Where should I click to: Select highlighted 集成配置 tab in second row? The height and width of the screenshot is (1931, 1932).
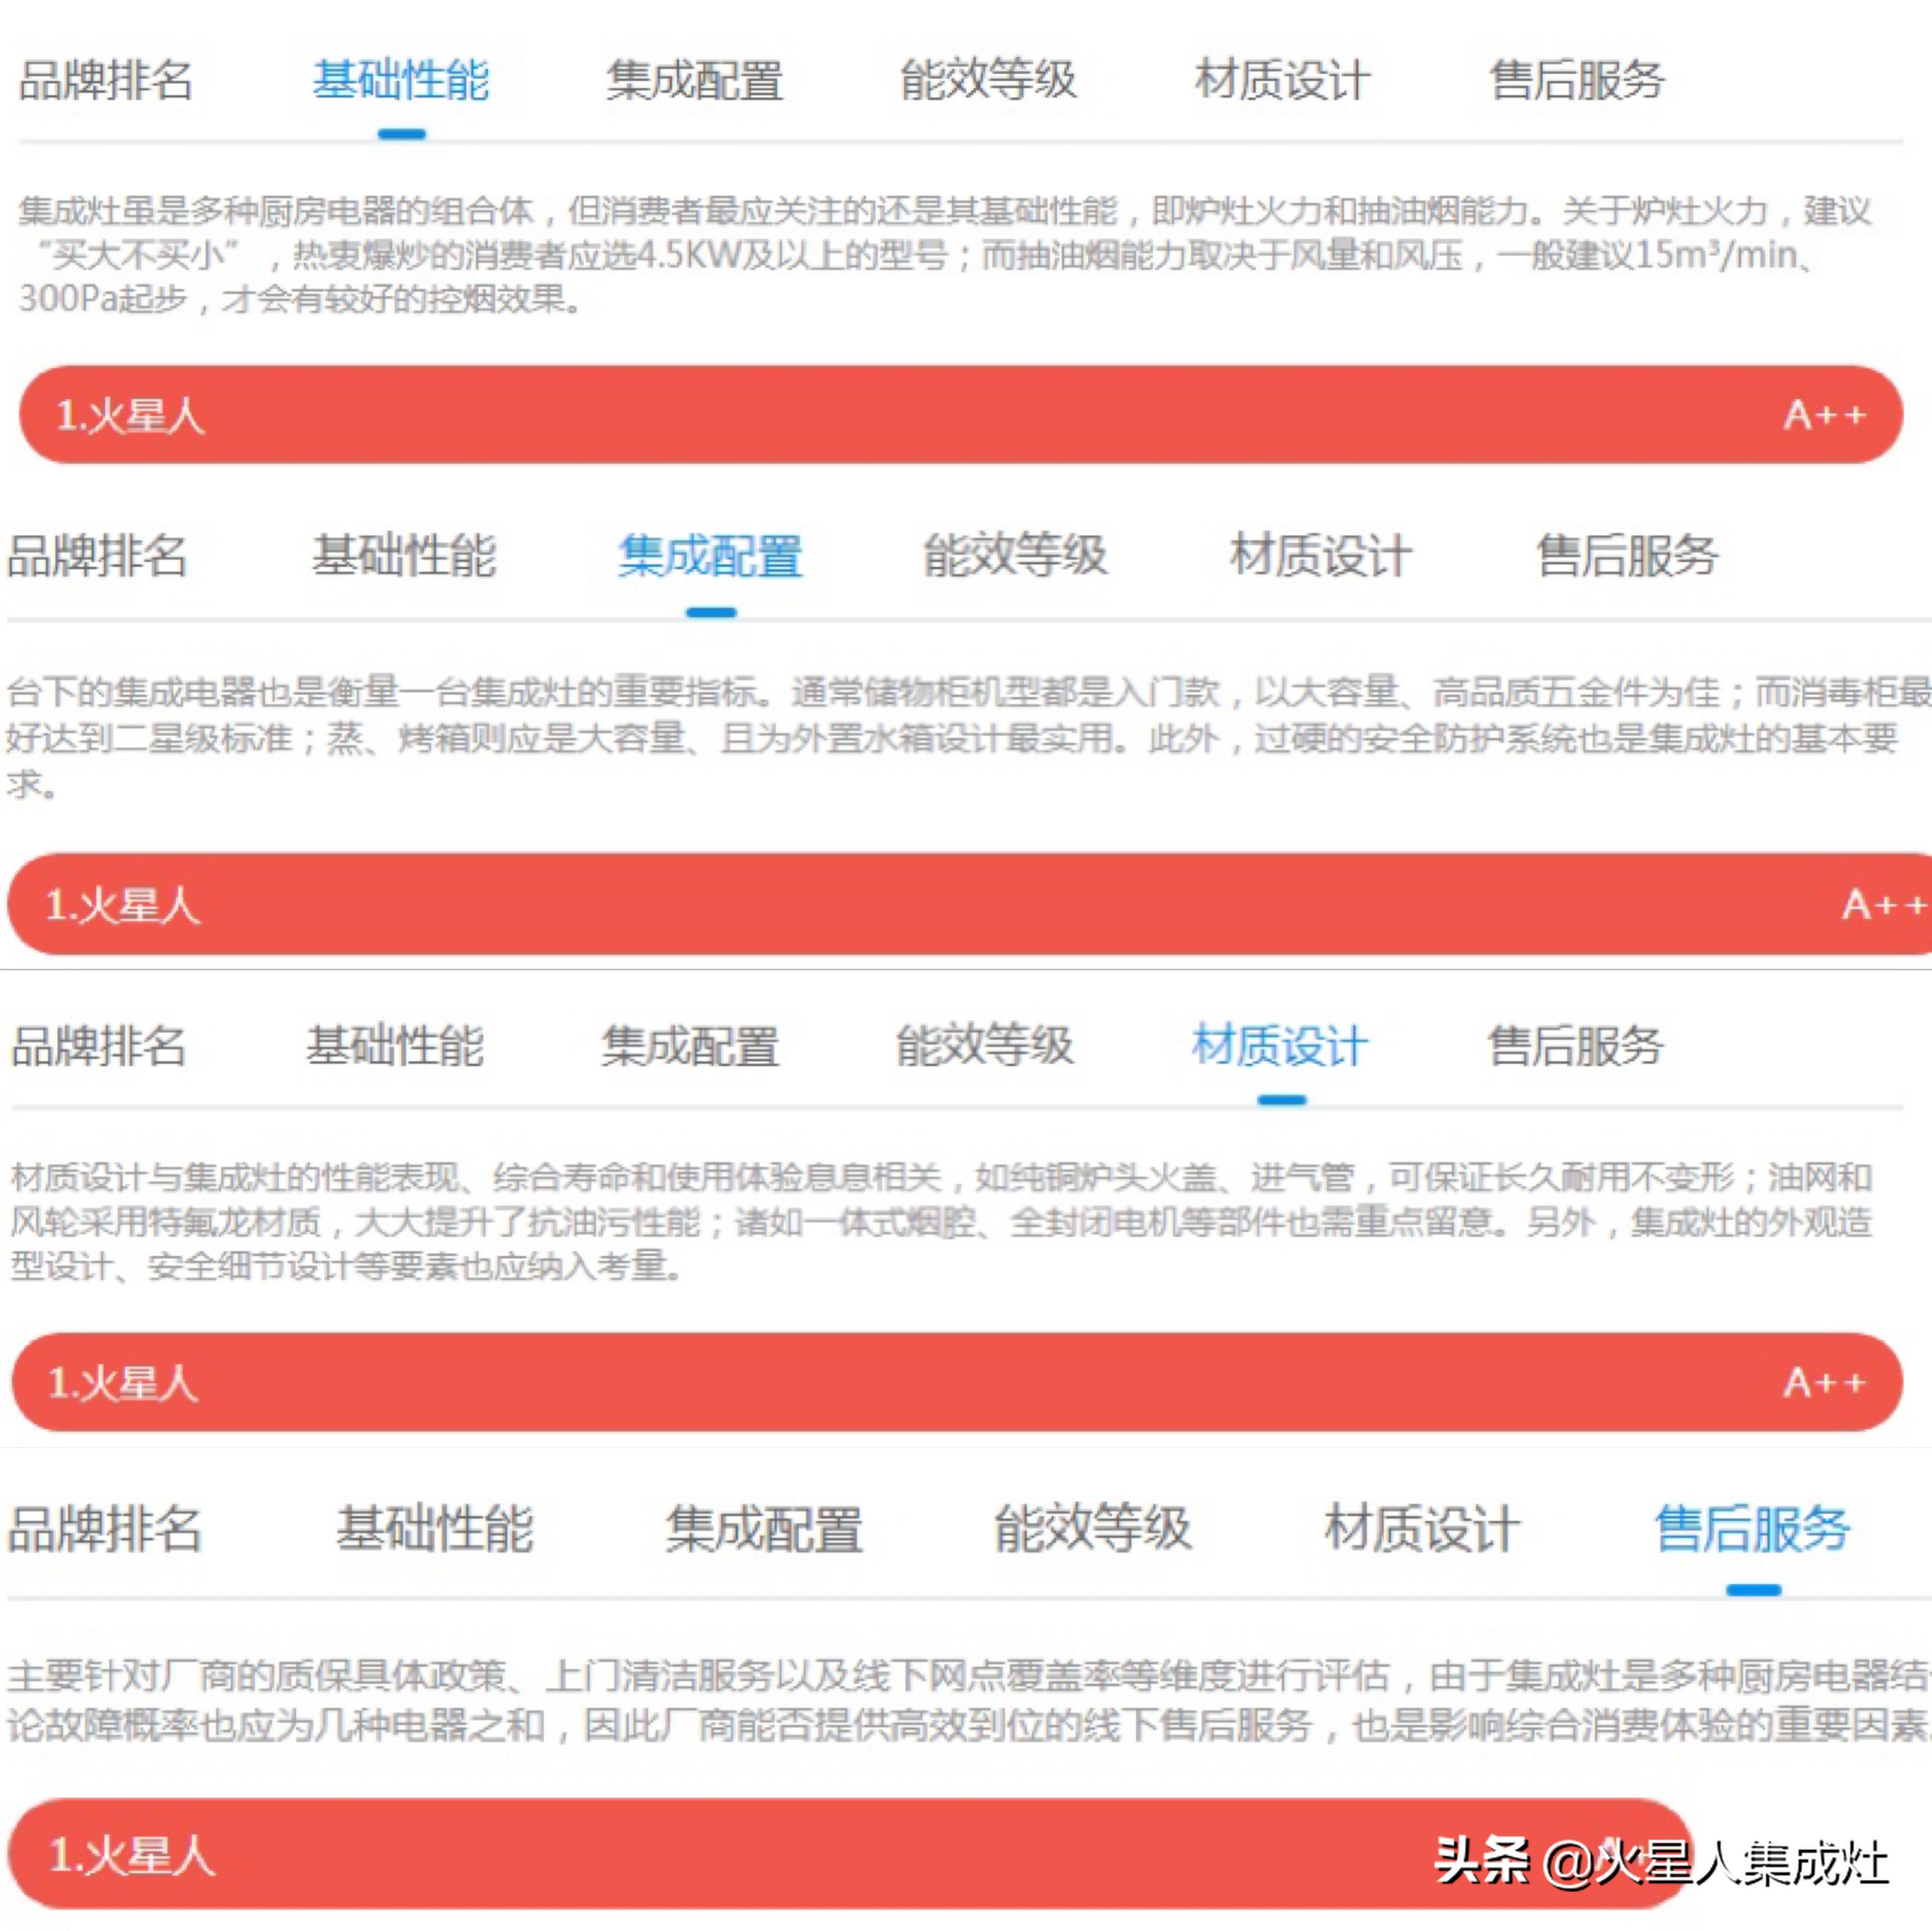pyautogui.click(x=710, y=556)
